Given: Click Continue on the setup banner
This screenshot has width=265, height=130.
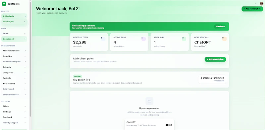Looking at the screenshot, I should 220,27.
